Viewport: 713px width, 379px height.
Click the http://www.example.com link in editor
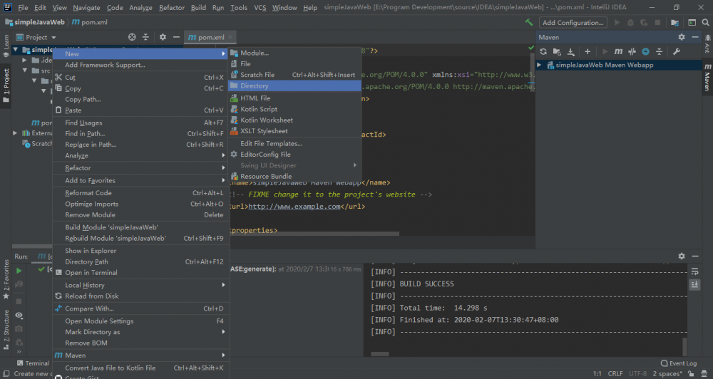pos(294,207)
